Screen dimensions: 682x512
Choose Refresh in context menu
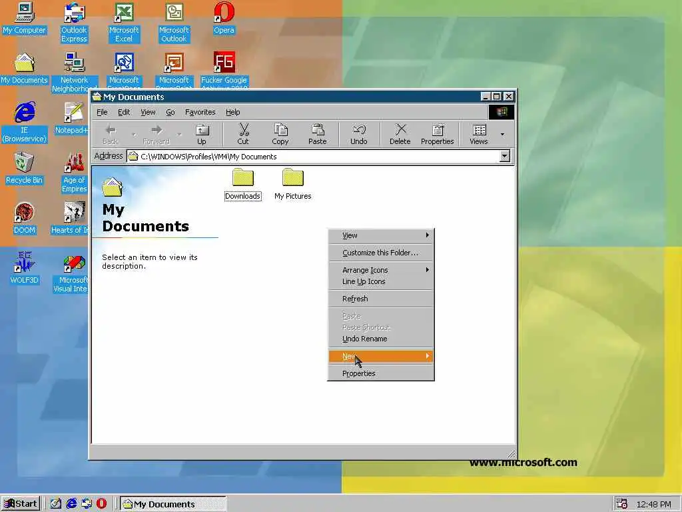click(380, 299)
